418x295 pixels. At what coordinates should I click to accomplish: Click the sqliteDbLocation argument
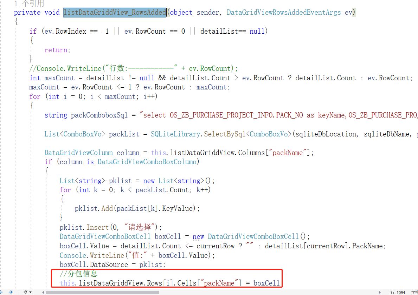pos(326,134)
